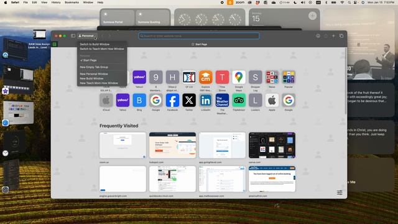Click the zoom menu bar item
The height and width of the screenshot is (224, 398).
240,2
